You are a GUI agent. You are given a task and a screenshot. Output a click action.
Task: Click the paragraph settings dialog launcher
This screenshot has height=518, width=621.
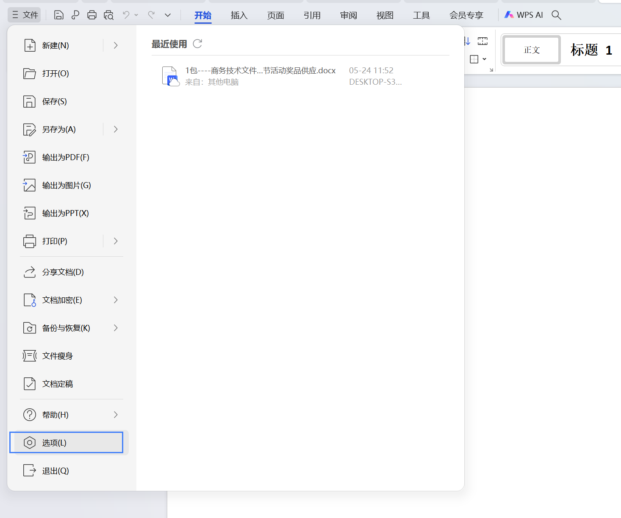click(x=491, y=70)
